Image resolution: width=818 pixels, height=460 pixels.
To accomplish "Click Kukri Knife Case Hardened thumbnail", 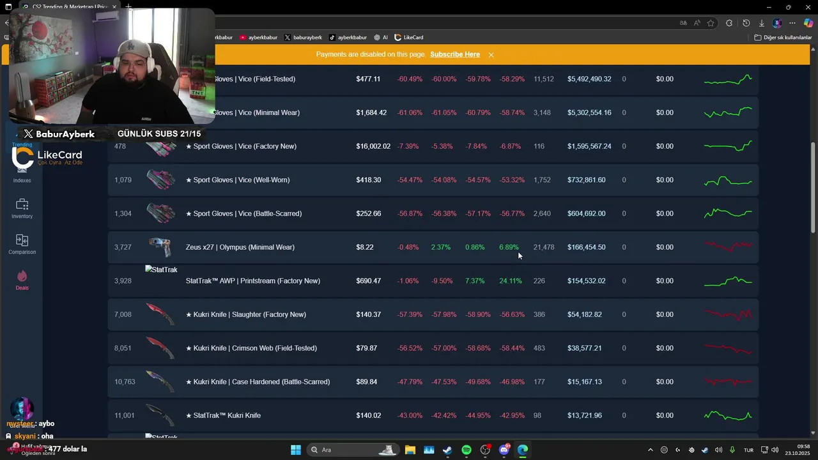I will [x=160, y=382].
